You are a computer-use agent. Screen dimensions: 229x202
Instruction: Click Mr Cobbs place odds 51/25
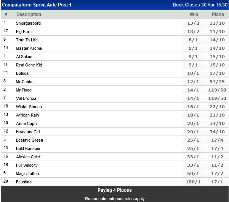pos(218,82)
